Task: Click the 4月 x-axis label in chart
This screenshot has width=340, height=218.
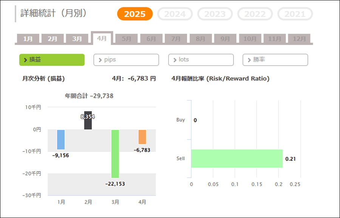Action: click(x=142, y=202)
